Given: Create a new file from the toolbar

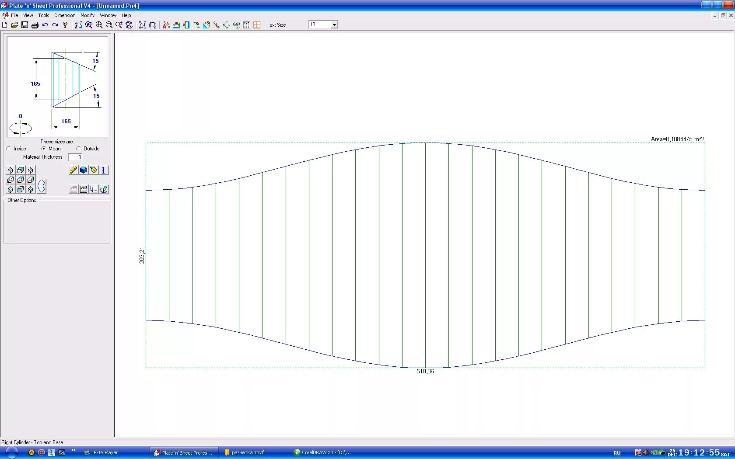Looking at the screenshot, I should coord(4,25).
